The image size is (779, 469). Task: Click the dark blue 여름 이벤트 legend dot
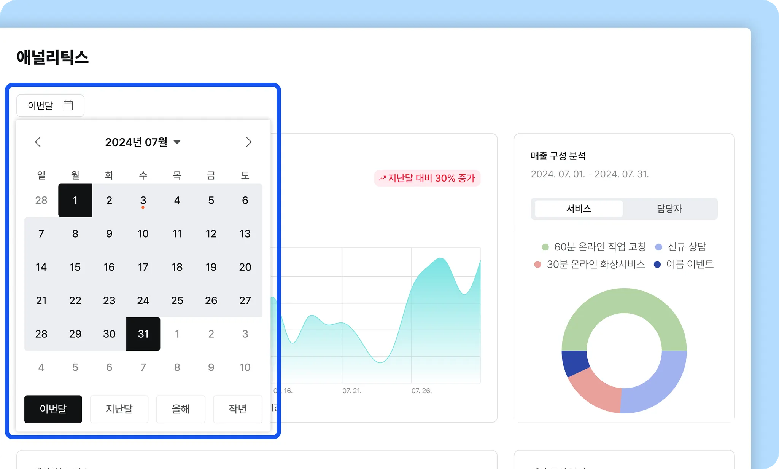(x=657, y=264)
